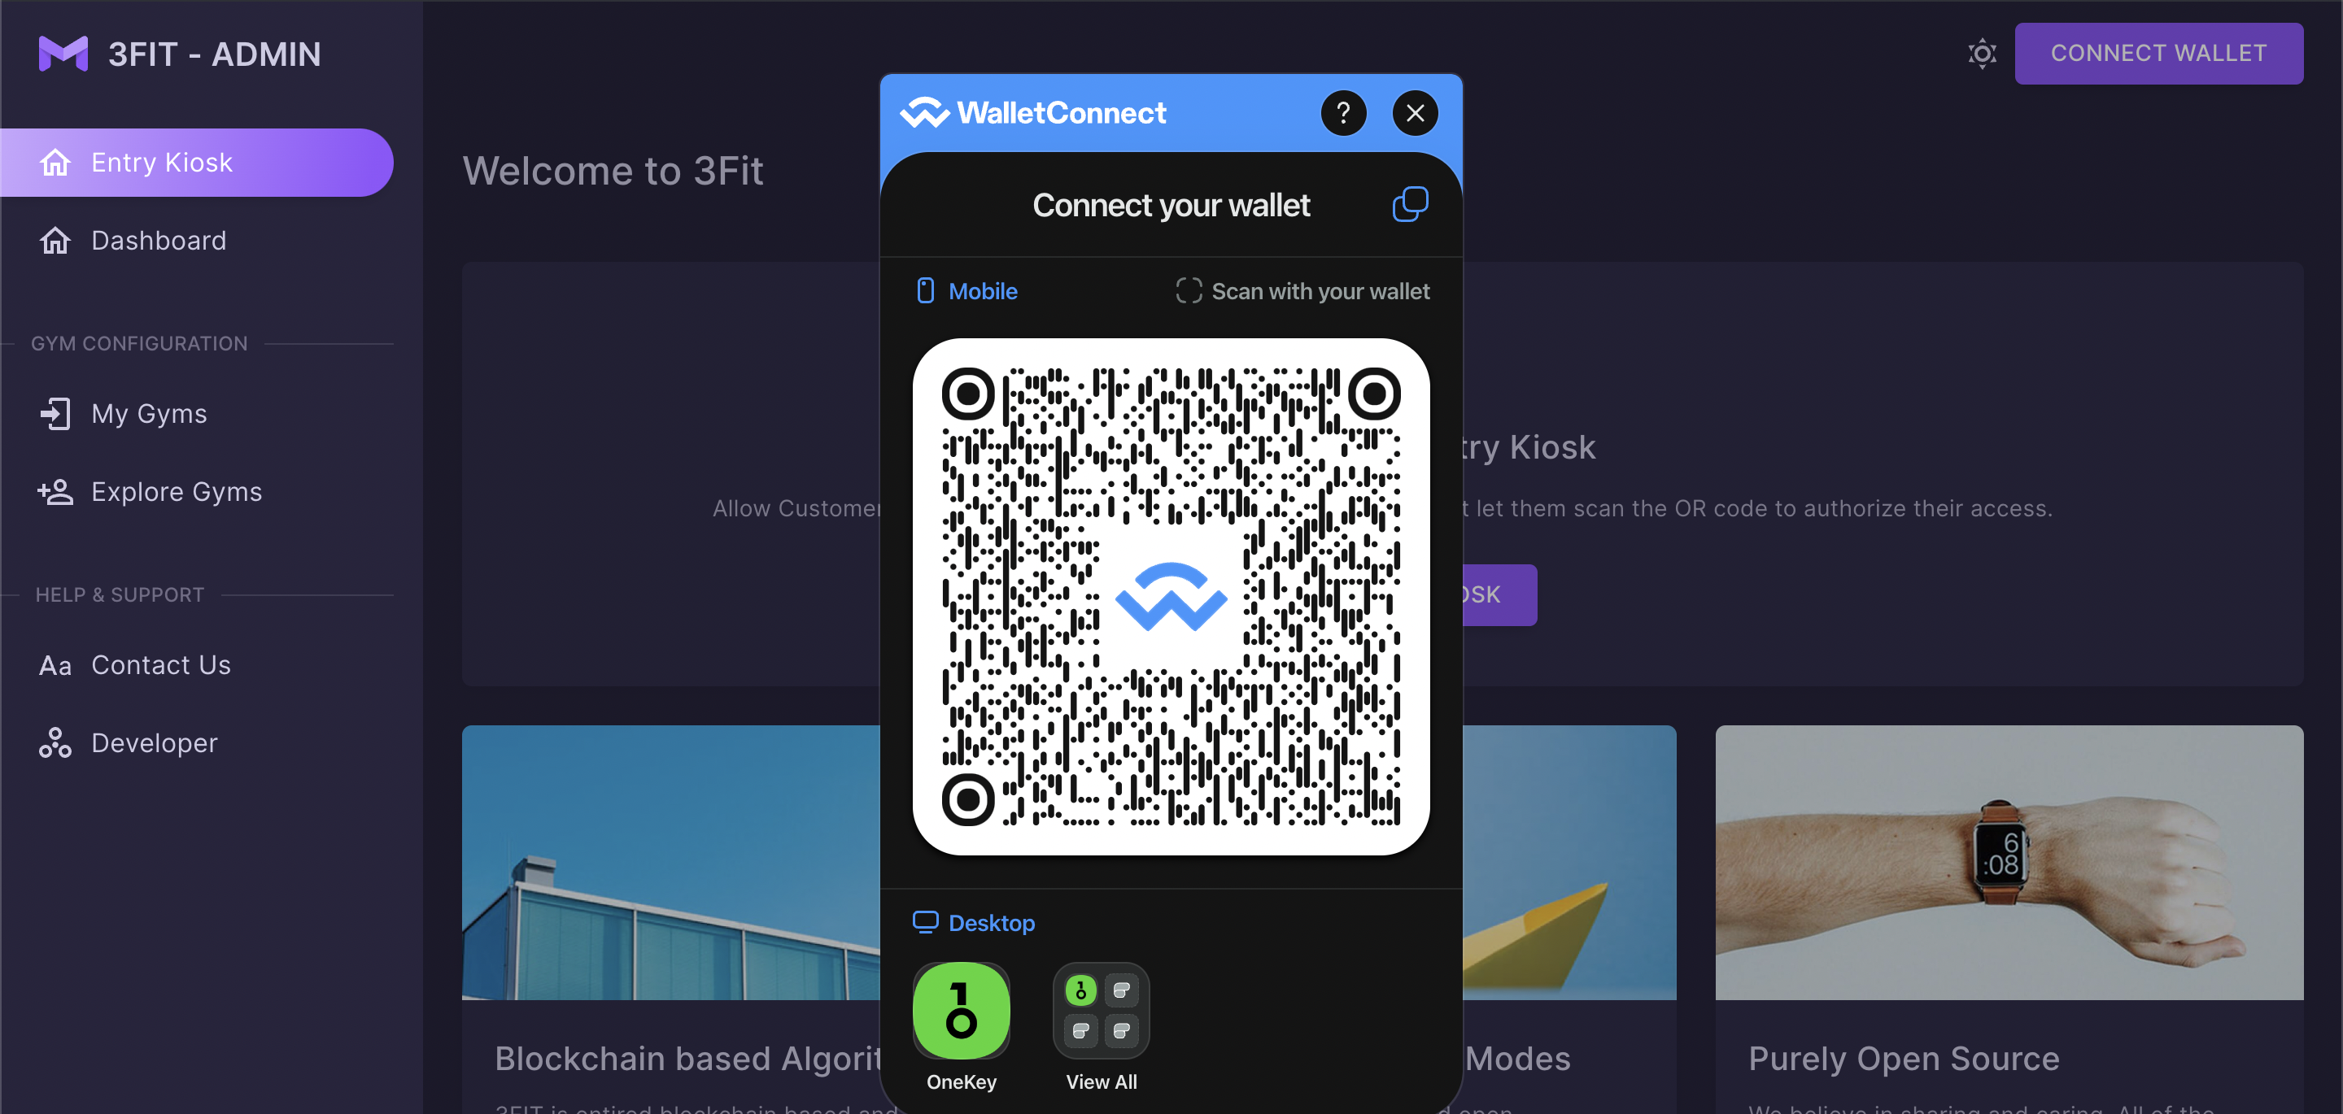Select Explore Gyms menu item

[177, 490]
